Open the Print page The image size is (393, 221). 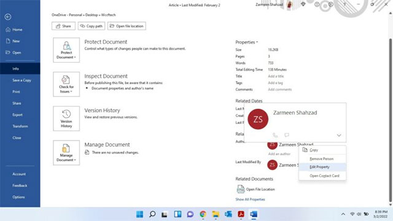[16, 92]
